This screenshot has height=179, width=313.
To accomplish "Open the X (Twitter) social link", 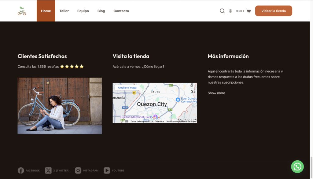I will coord(57,170).
